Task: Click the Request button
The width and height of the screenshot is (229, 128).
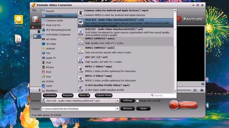Action: pos(68,95)
